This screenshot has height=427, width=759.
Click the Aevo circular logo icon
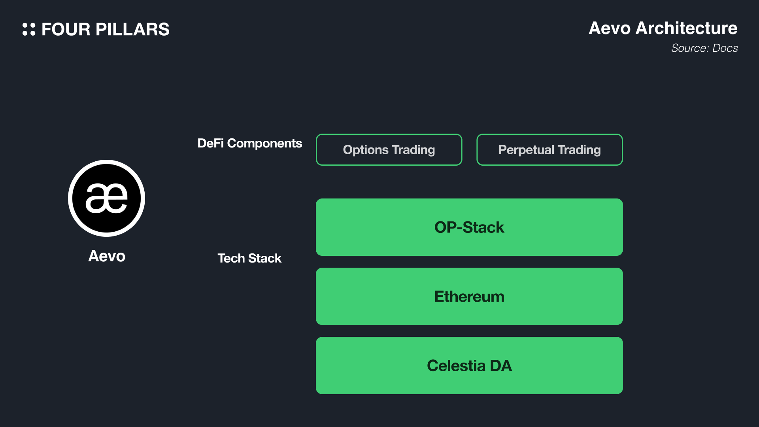[x=107, y=198]
